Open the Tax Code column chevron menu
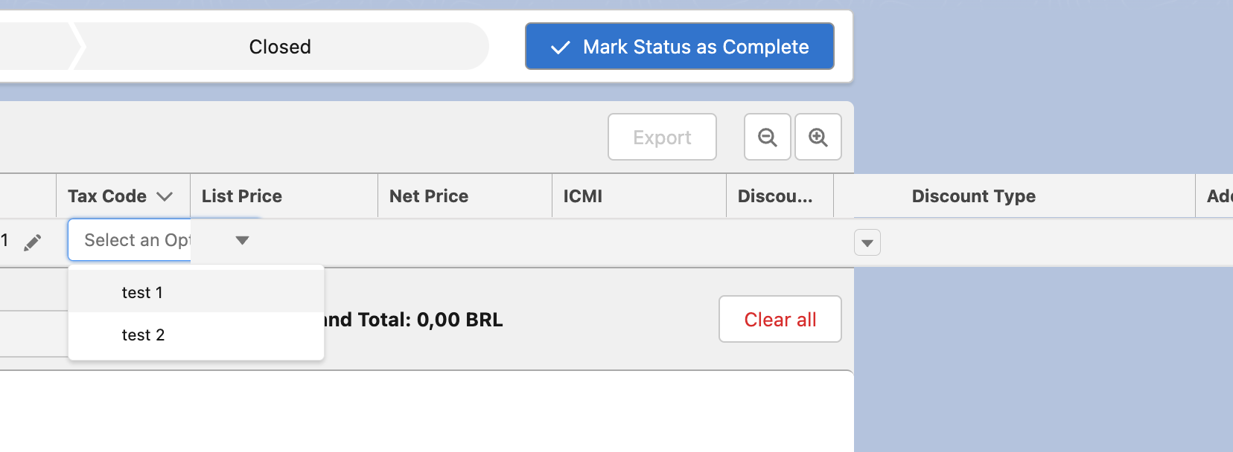Screen dimensions: 1233x452 (x=165, y=196)
